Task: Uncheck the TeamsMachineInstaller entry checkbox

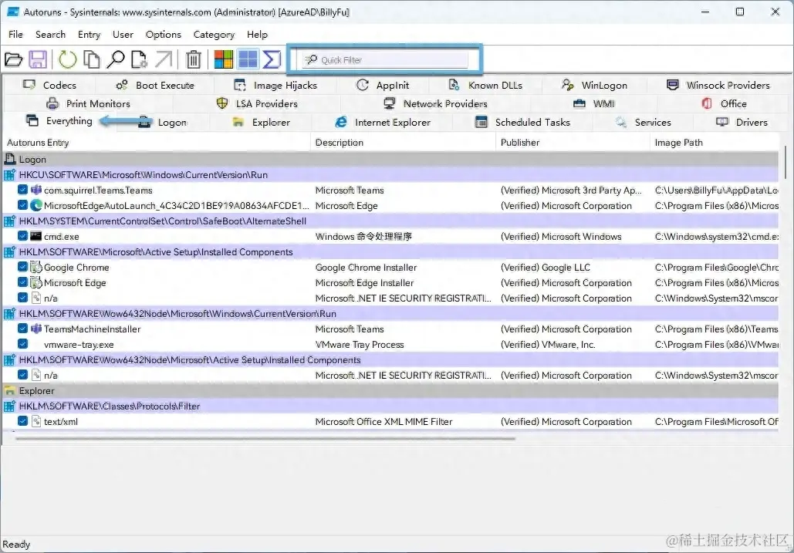Action: (22, 329)
